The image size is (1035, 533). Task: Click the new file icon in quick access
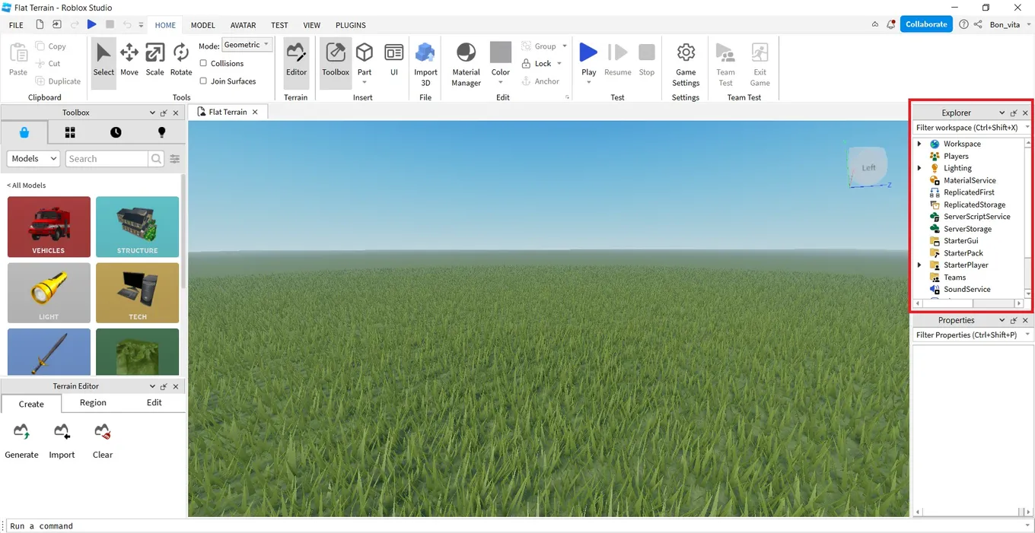coord(40,24)
